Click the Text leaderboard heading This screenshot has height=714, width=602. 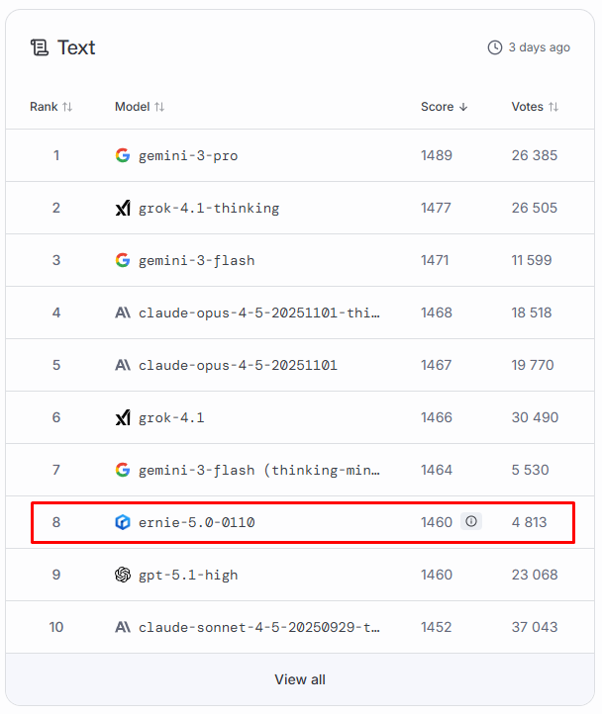tap(76, 47)
